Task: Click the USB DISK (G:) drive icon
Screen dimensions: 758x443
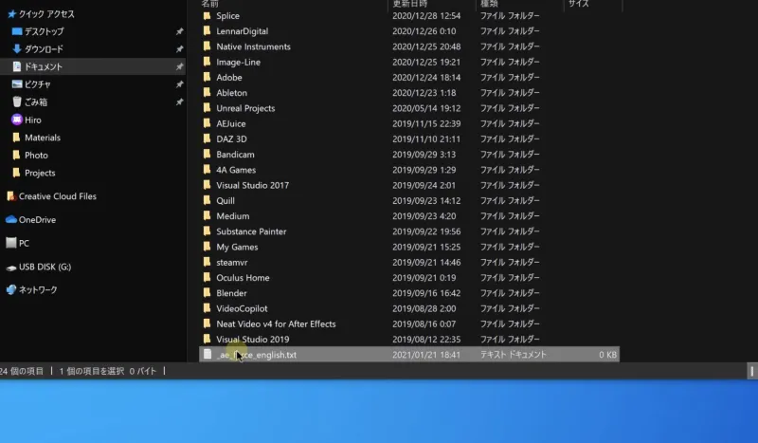Action: (11, 268)
